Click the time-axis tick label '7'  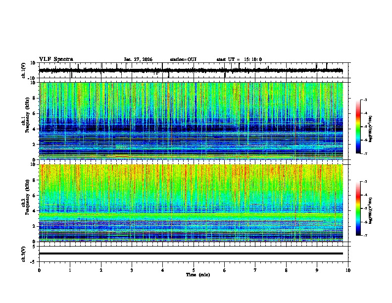[x=255, y=270]
